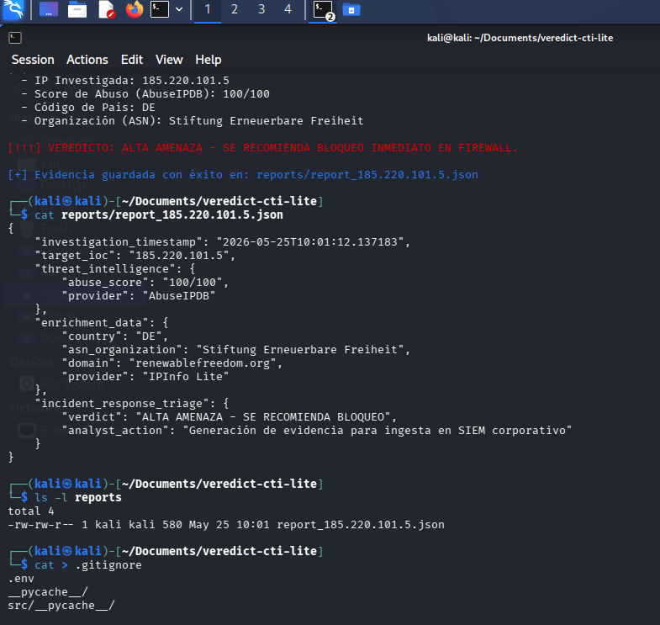
Task: Open terminal emulator launcher in panel
Action: tap(160, 9)
